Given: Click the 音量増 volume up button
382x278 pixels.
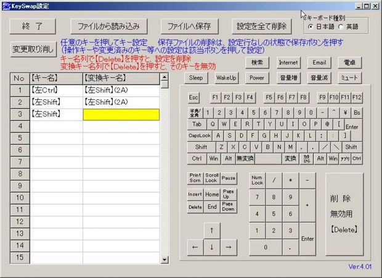Looking at the screenshot, I should (288, 78).
